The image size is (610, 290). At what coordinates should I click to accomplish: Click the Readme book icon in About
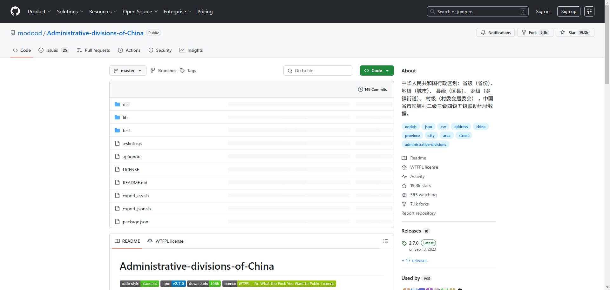click(404, 158)
